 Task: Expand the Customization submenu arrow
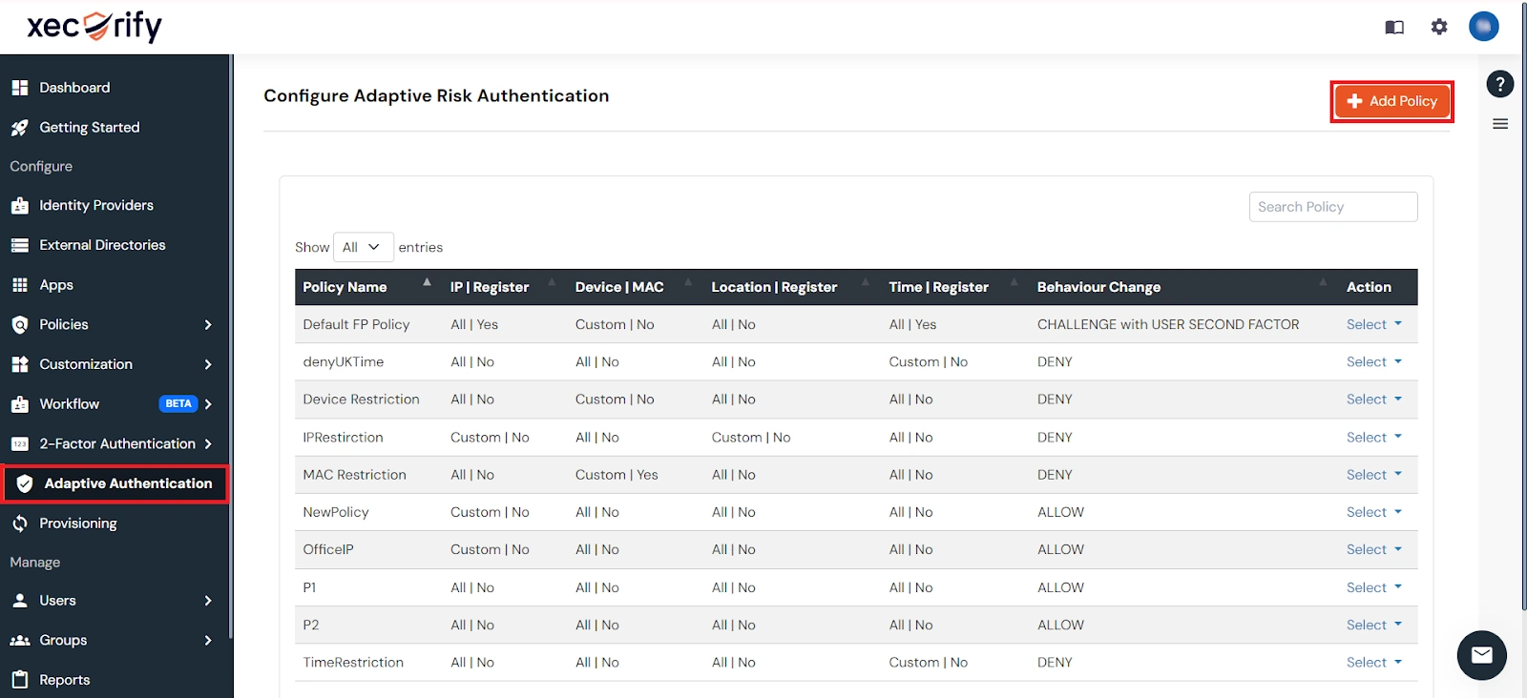(x=208, y=364)
